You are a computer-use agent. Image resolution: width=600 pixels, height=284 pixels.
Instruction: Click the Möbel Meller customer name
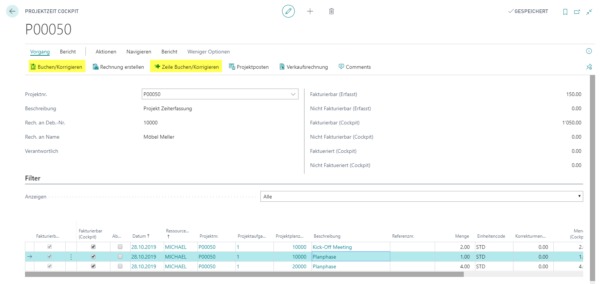159,137
